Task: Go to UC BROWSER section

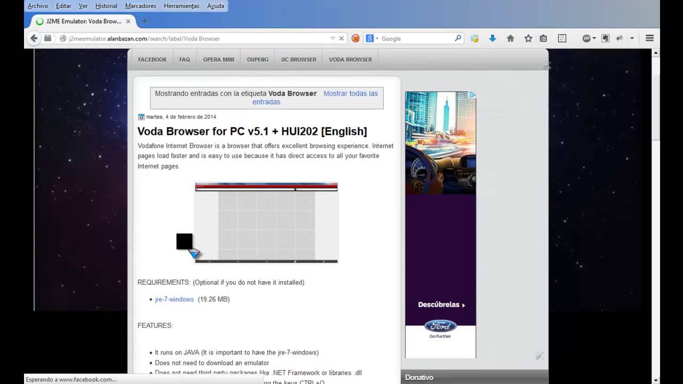Action: click(299, 59)
